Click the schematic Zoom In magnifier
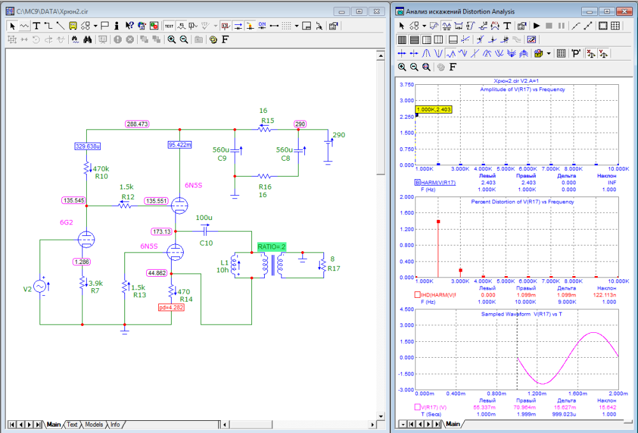The height and width of the screenshot is (433, 638). (x=172, y=40)
